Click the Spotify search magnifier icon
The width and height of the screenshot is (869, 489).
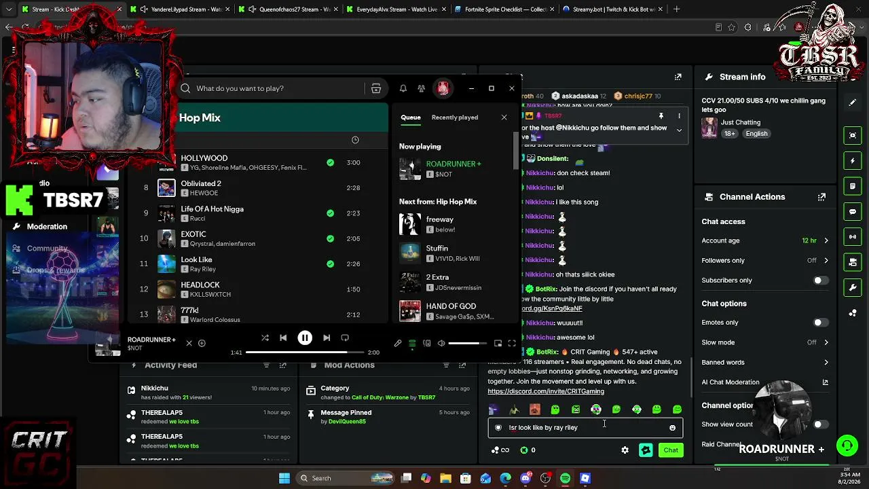pos(185,88)
